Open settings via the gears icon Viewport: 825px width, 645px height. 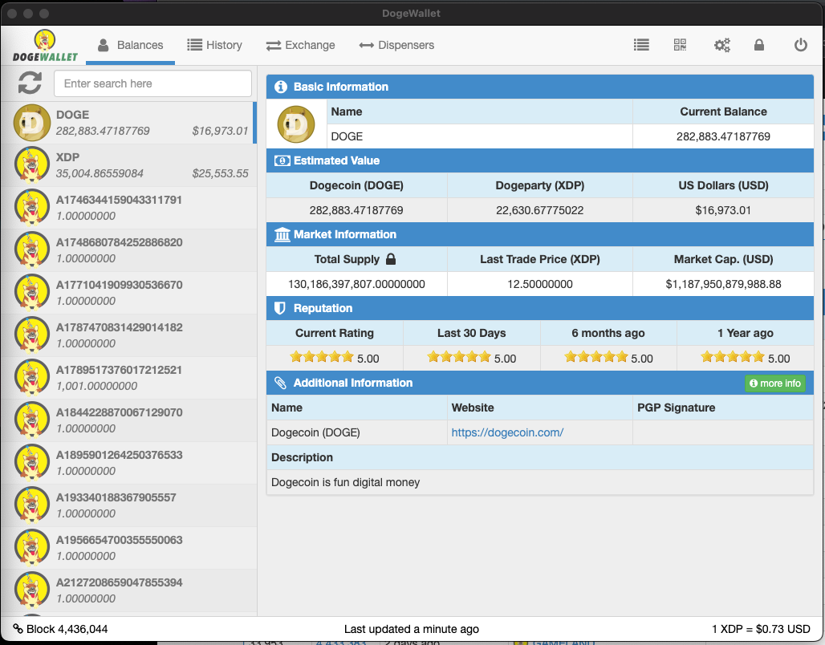tap(722, 45)
